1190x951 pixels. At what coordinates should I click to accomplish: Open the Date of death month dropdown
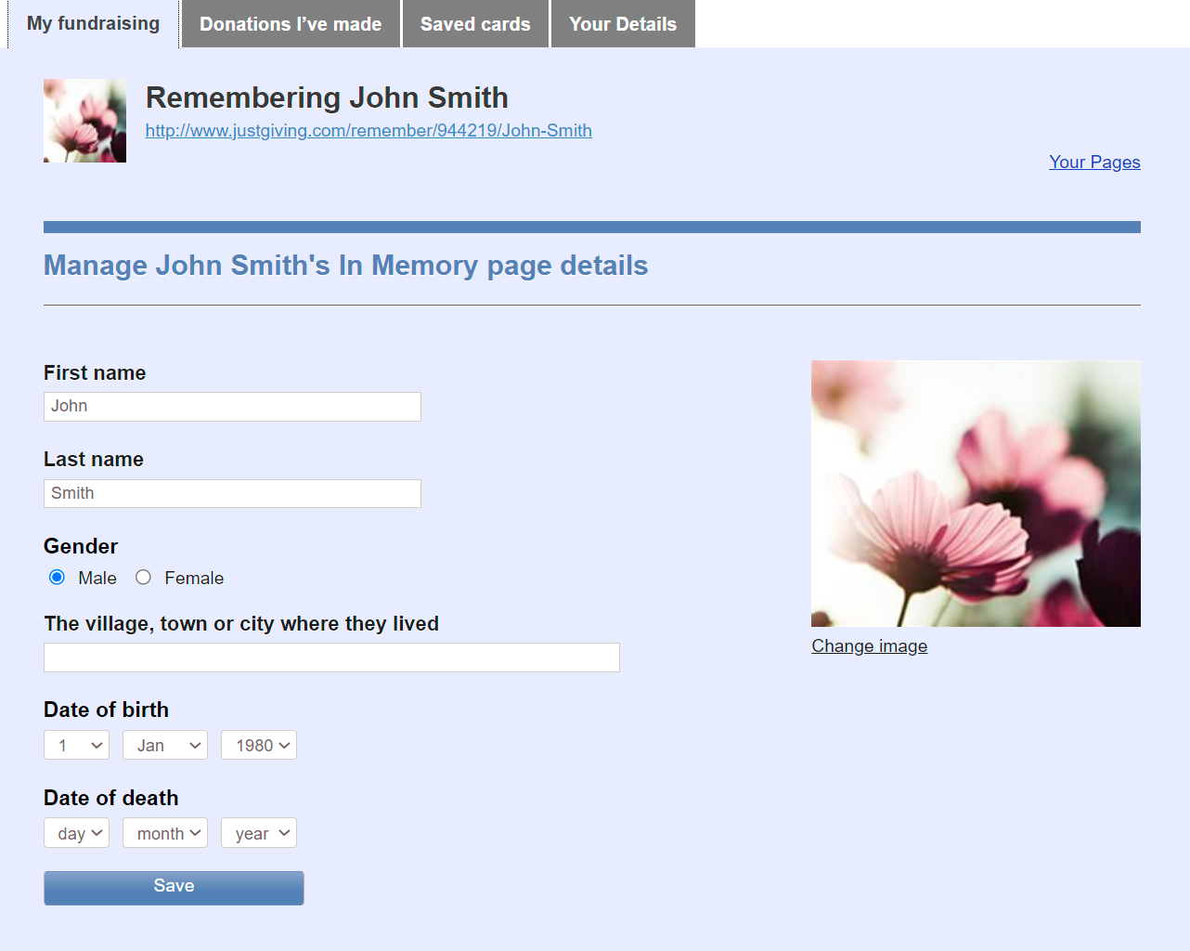point(165,833)
